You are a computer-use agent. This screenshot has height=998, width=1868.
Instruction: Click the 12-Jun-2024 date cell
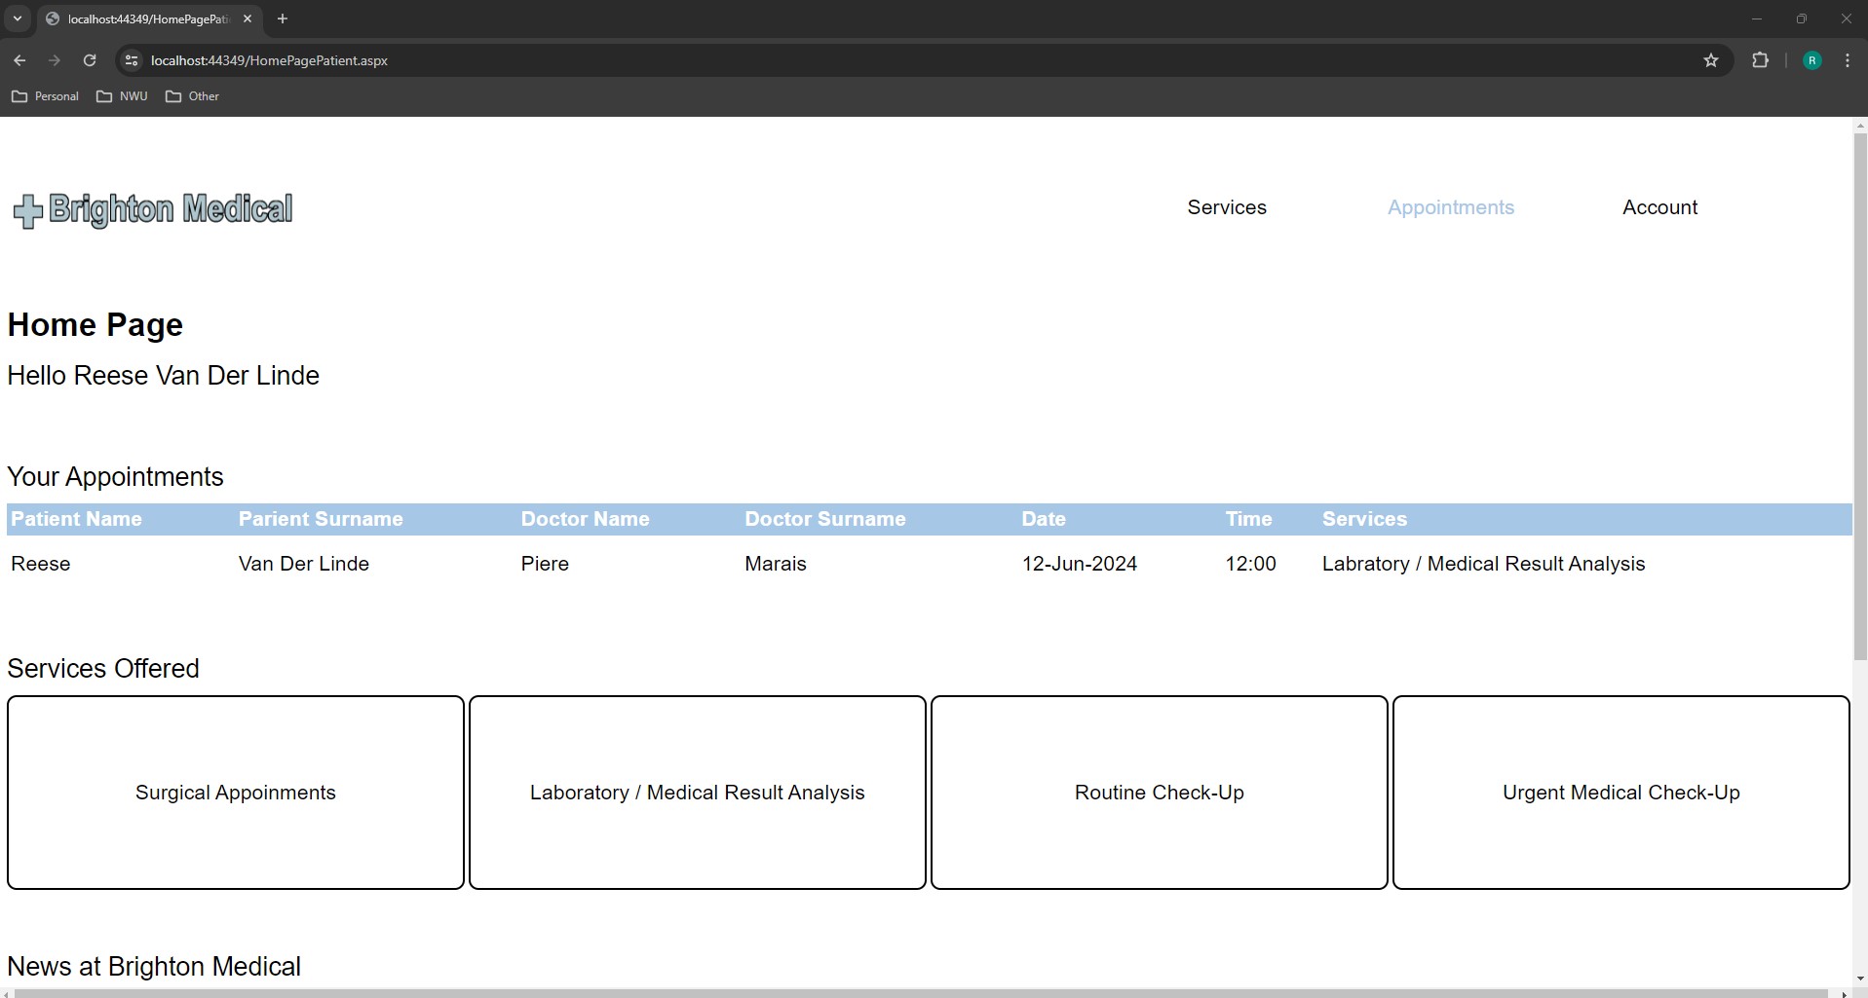[x=1080, y=564]
